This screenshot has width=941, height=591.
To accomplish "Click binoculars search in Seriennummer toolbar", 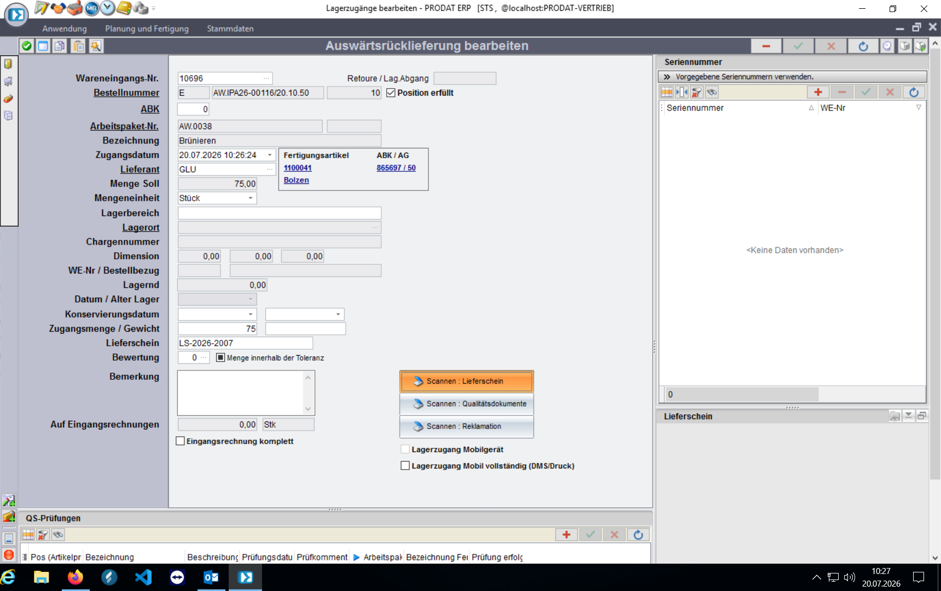I will coord(711,92).
